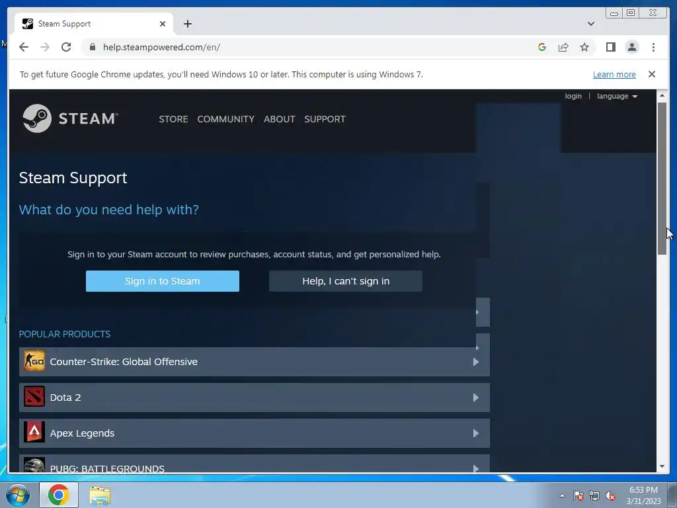Screen dimensions: 677x508
Task: Open Windows Explorer from the taskbar
Action: point(100,495)
